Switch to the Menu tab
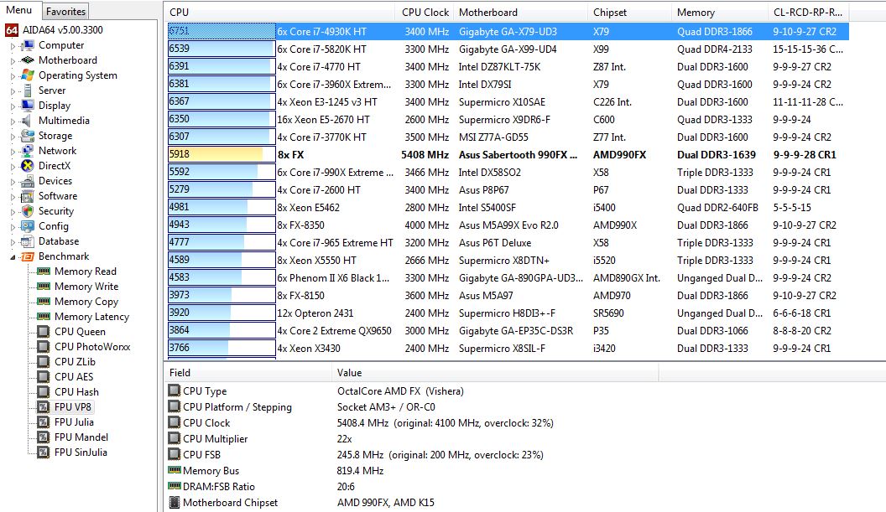This screenshot has height=512, width=886. tap(19, 10)
